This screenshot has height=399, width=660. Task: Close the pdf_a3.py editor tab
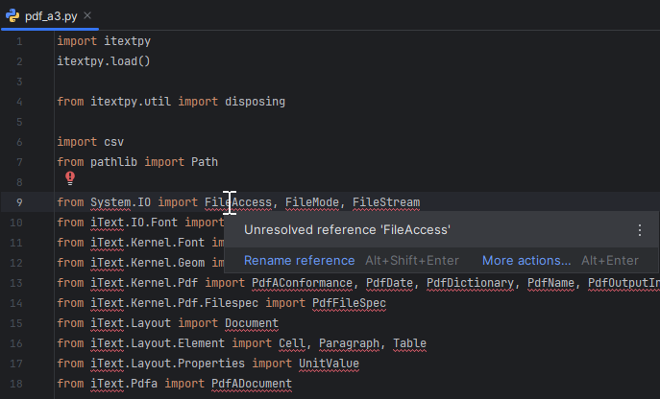[x=88, y=16]
